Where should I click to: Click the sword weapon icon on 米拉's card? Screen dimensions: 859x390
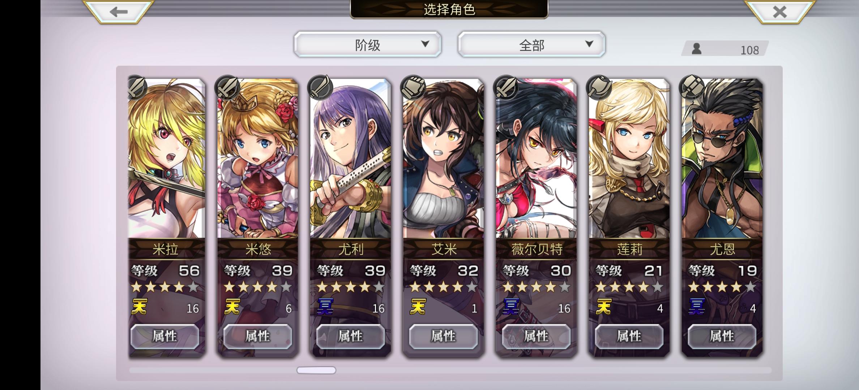tap(136, 87)
